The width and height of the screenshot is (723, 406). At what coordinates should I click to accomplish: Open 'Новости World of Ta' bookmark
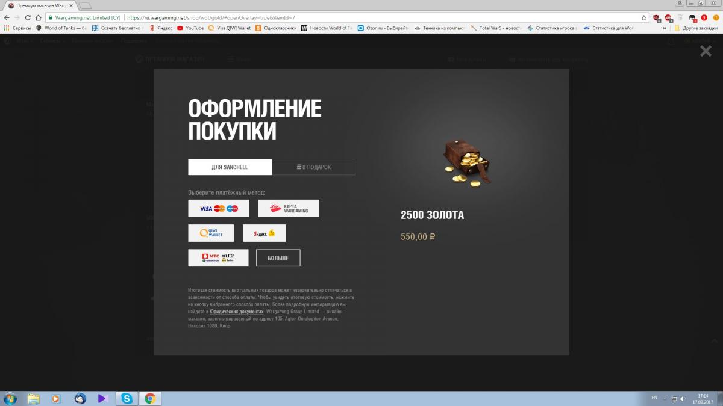tap(327, 28)
